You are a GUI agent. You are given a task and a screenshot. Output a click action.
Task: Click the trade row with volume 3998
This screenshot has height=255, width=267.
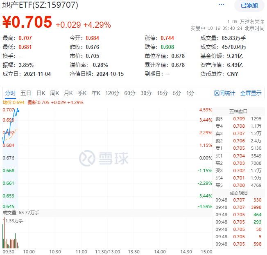coord(238,207)
